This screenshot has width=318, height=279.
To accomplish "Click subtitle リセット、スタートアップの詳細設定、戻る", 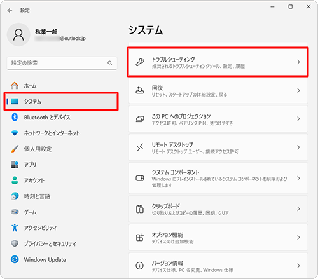I will tap(190, 95).
